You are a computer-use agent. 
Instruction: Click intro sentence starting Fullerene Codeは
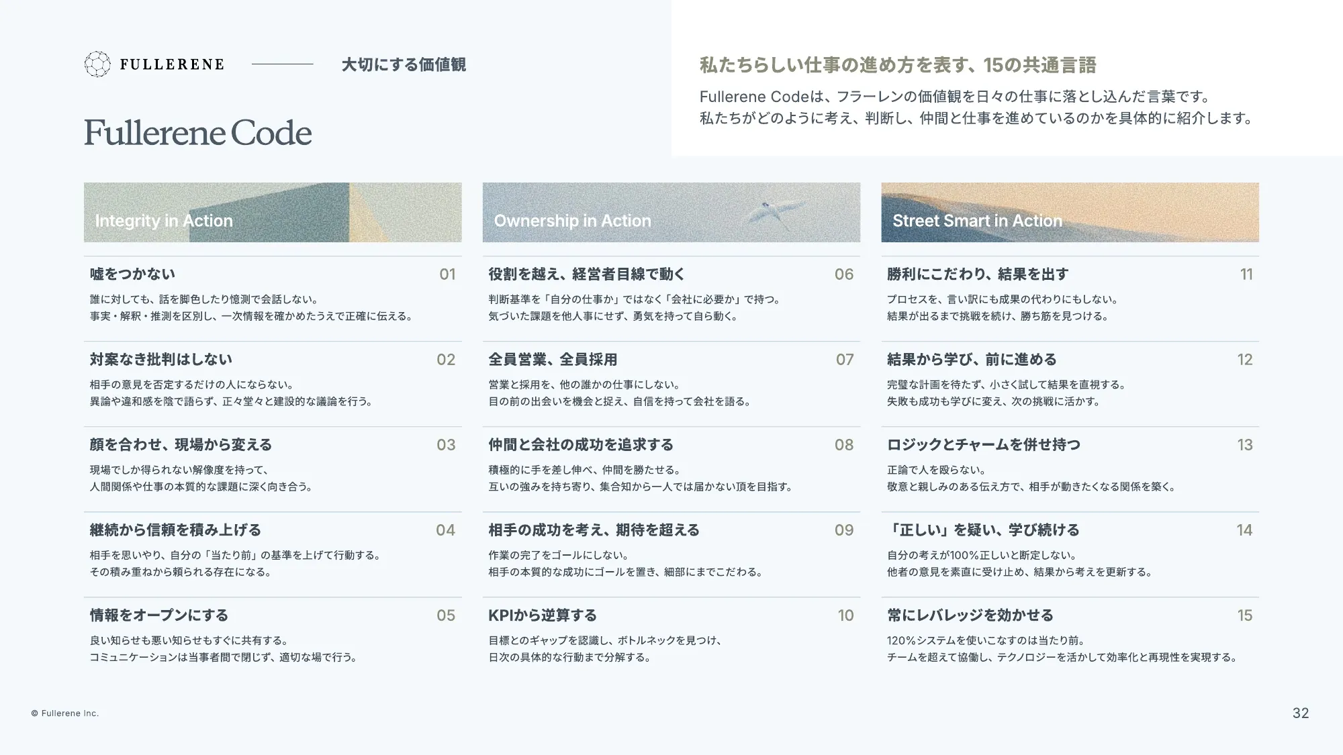pos(955,97)
